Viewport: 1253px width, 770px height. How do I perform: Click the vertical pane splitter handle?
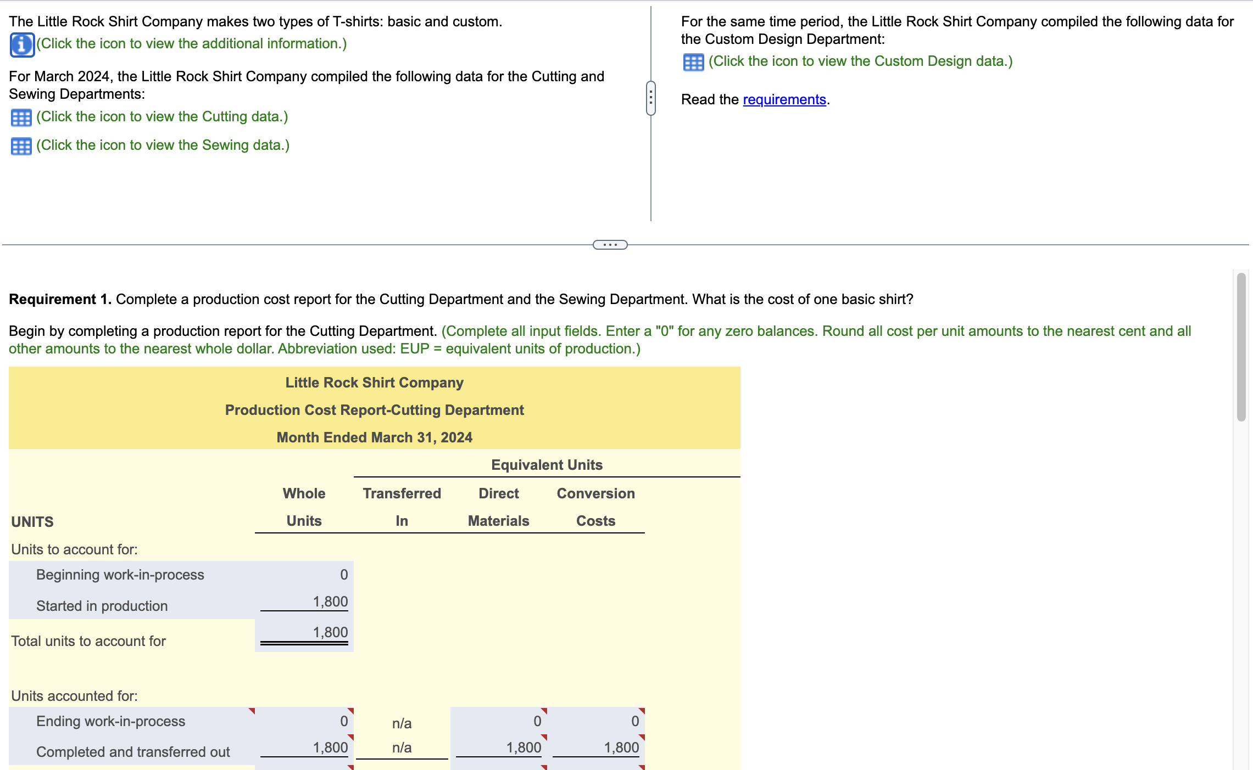[651, 99]
